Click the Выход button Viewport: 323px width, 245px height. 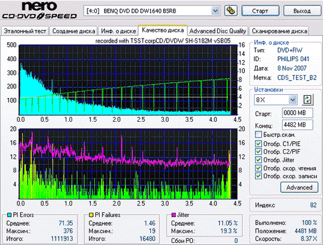(302, 11)
